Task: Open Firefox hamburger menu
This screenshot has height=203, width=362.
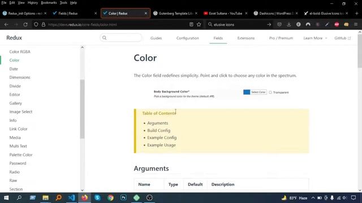Action: pyautogui.click(x=356, y=24)
